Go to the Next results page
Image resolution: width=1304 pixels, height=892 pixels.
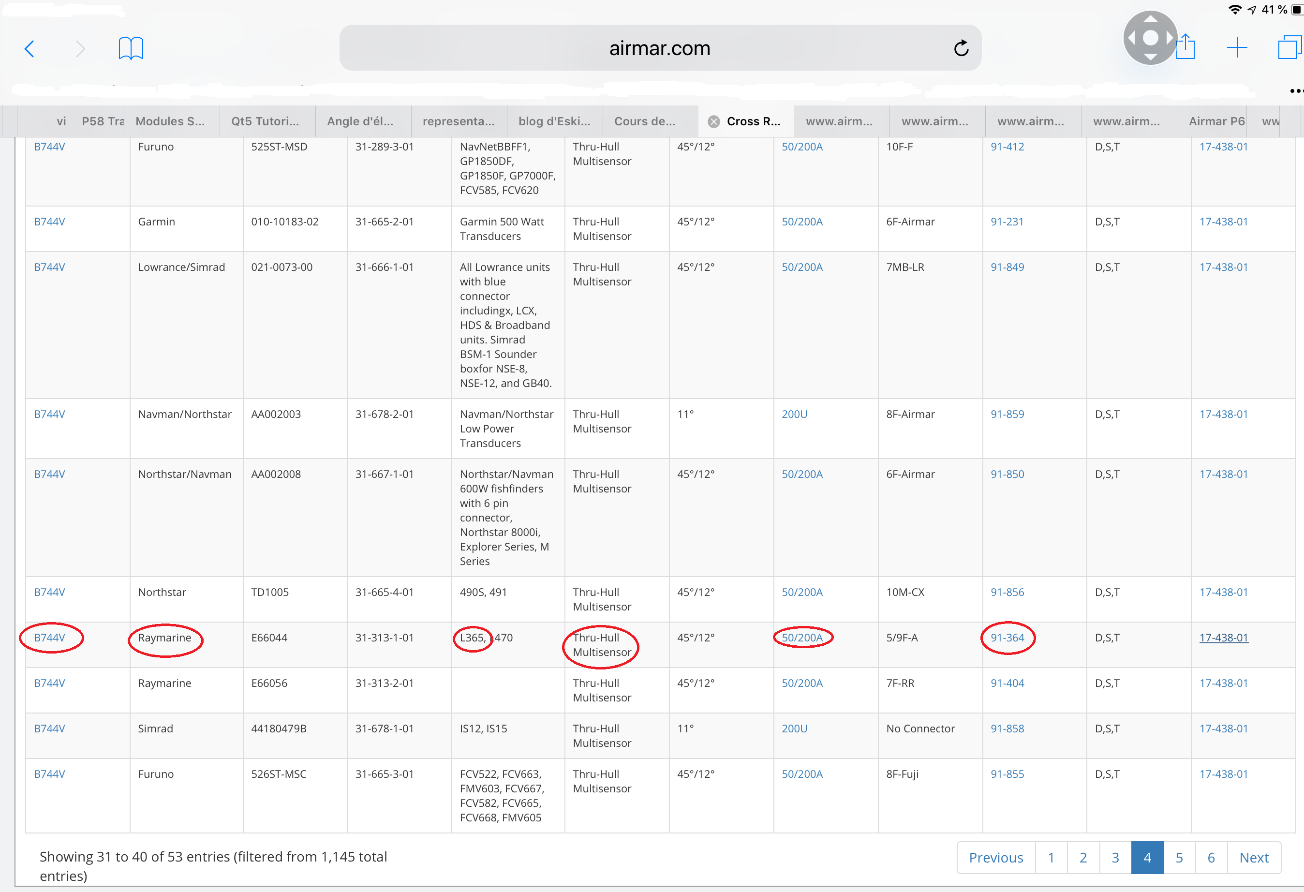click(1254, 858)
